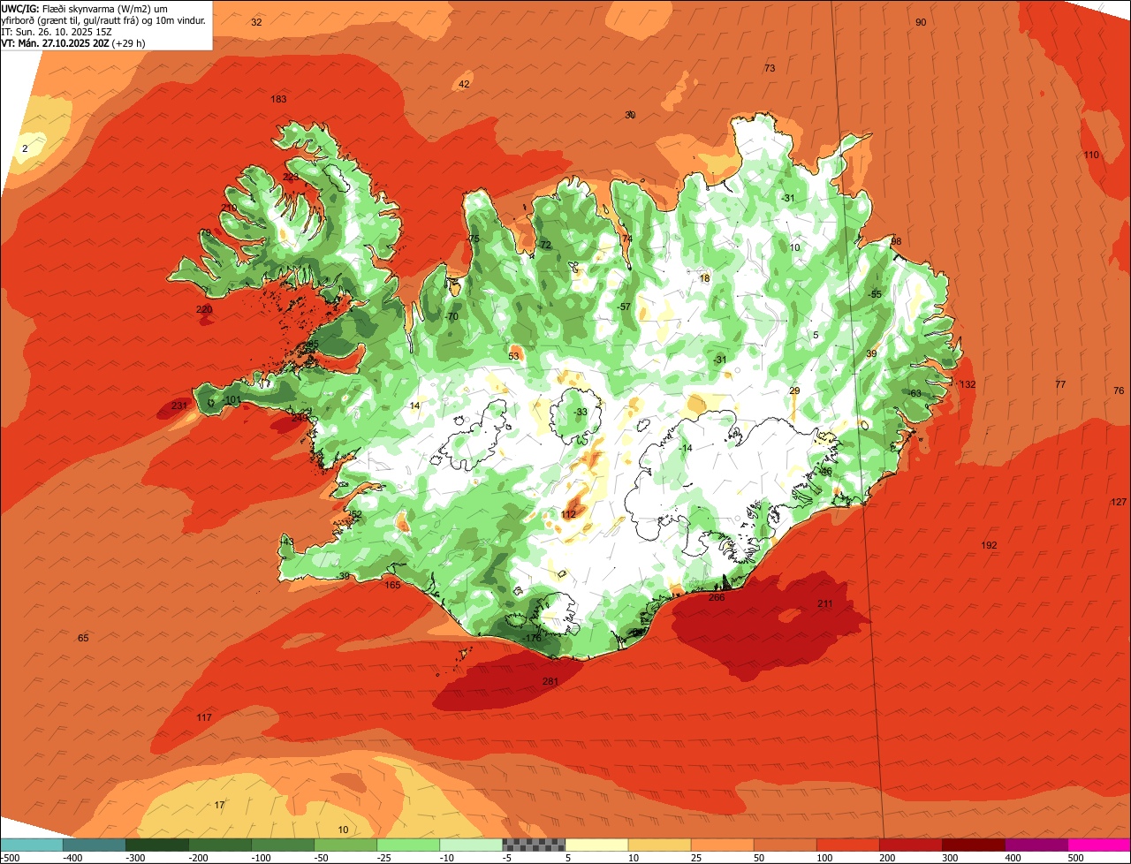This screenshot has height=864, width=1131.
Task: Click the map value '266' over the dark red area
Action: click(x=717, y=597)
